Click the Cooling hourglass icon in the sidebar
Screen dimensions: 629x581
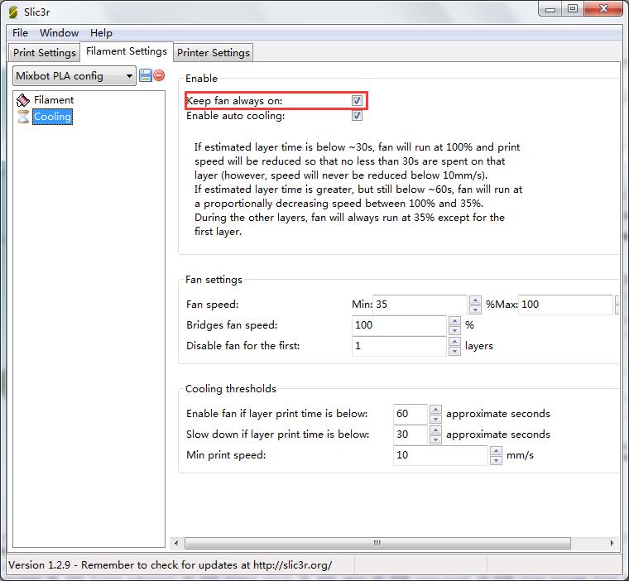(x=23, y=117)
